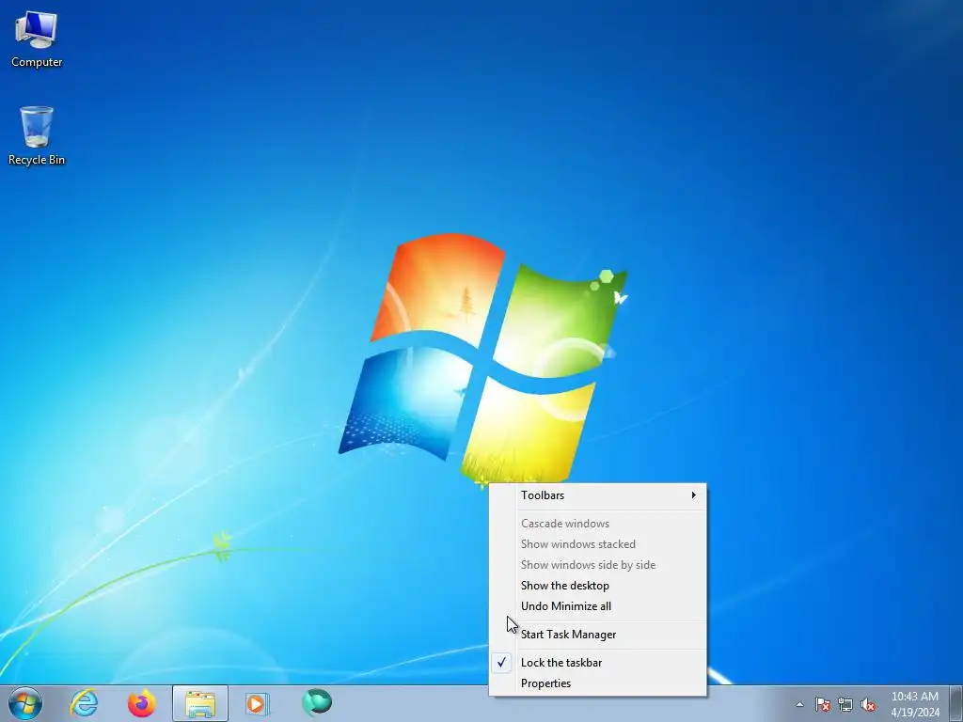Open Windows Explorer from the taskbar
963x722 pixels.
(200, 703)
